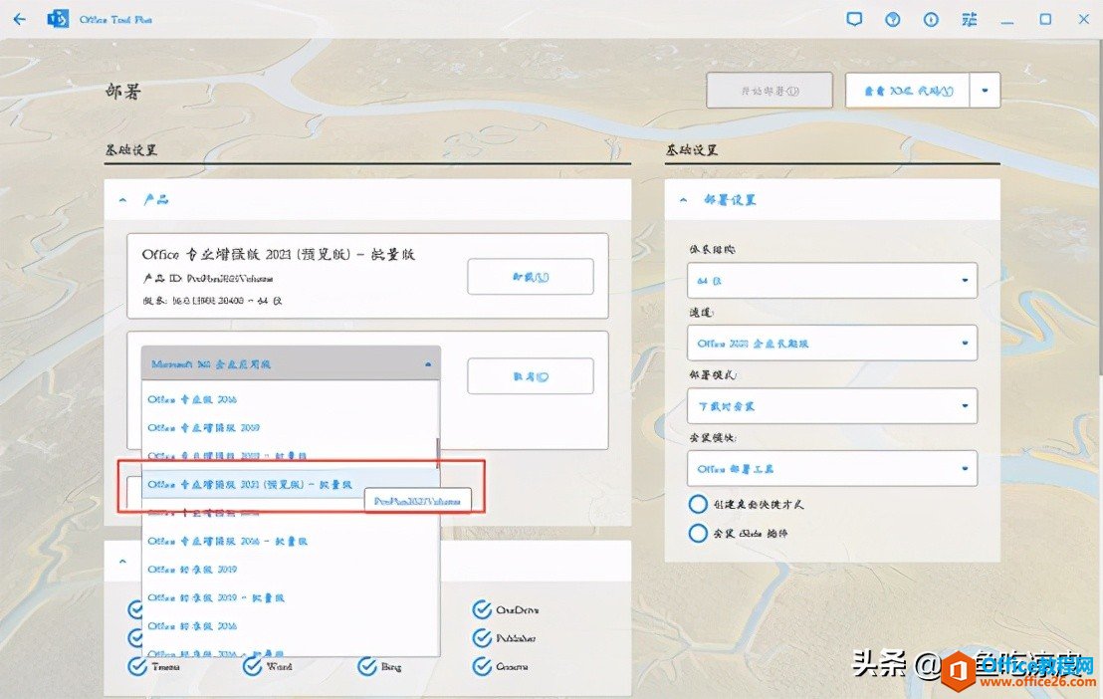Image resolution: width=1103 pixels, height=699 pixels.
Task: Click the back arrow in the title bar
Action: click(19, 18)
